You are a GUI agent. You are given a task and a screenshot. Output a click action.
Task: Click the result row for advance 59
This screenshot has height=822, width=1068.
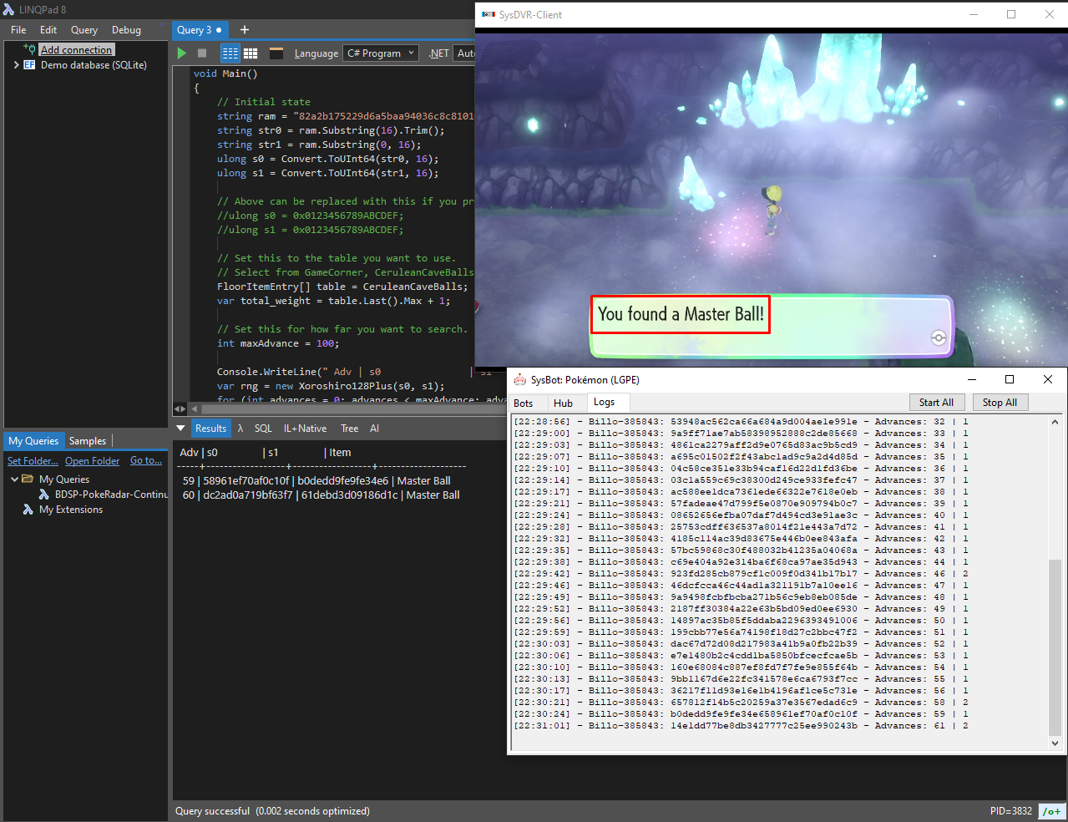coord(316,480)
